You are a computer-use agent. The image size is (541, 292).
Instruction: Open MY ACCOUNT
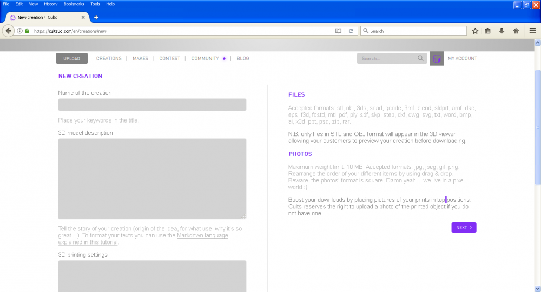tap(463, 58)
